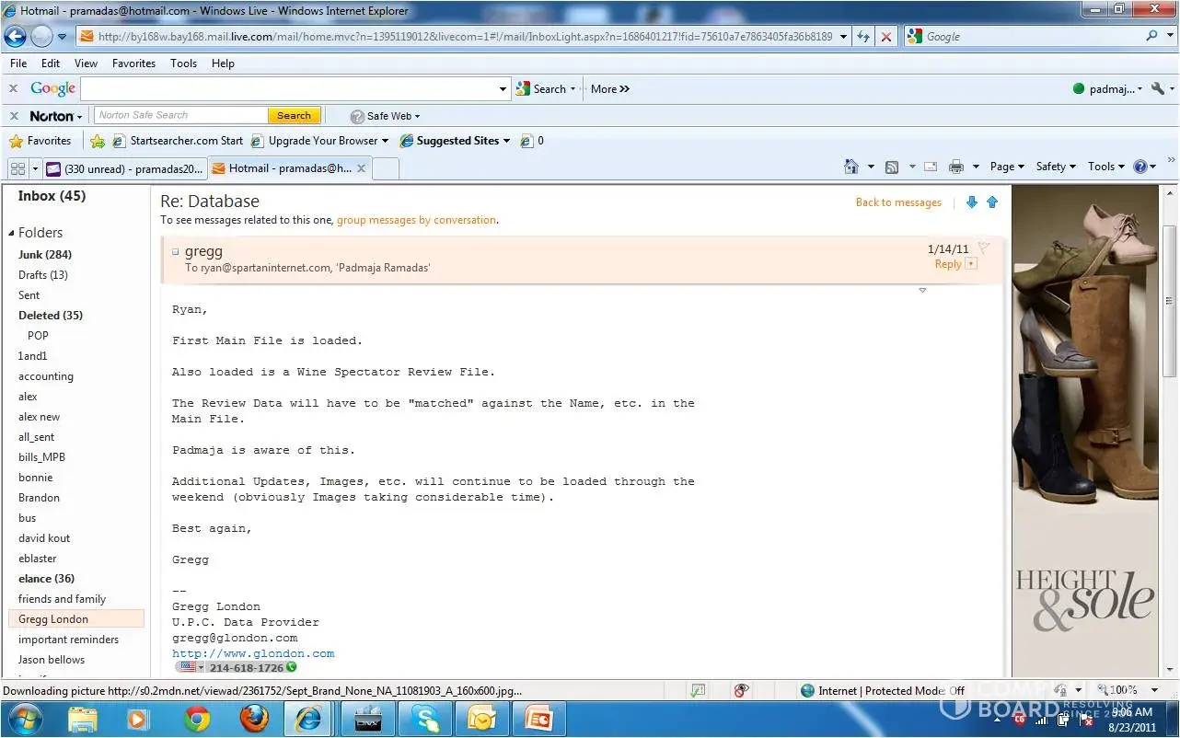Collapse the Folders list
The height and width of the screenshot is (738, 1180).
tap(12, 233)
